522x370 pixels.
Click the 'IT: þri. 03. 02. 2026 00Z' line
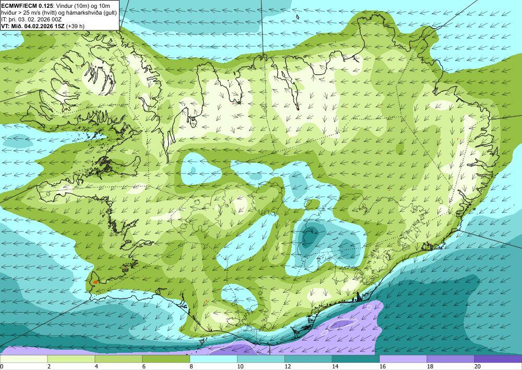(31, 19)
